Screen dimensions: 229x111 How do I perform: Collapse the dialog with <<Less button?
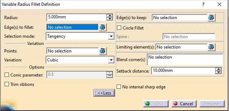104,93
